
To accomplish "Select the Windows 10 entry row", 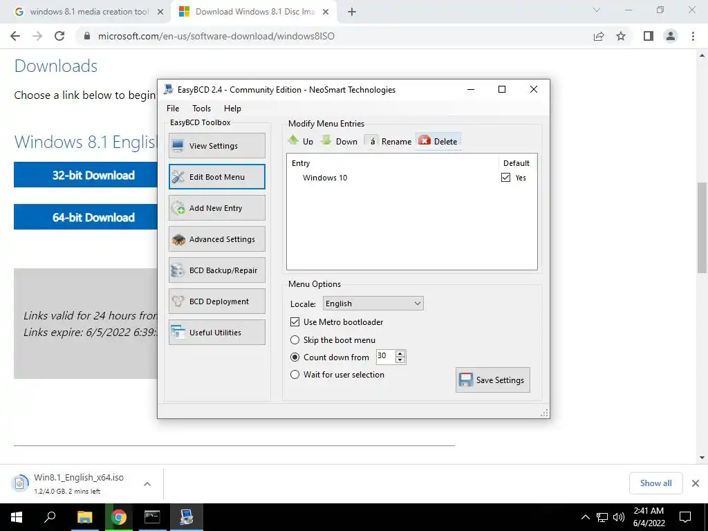I will click(412, 178).
